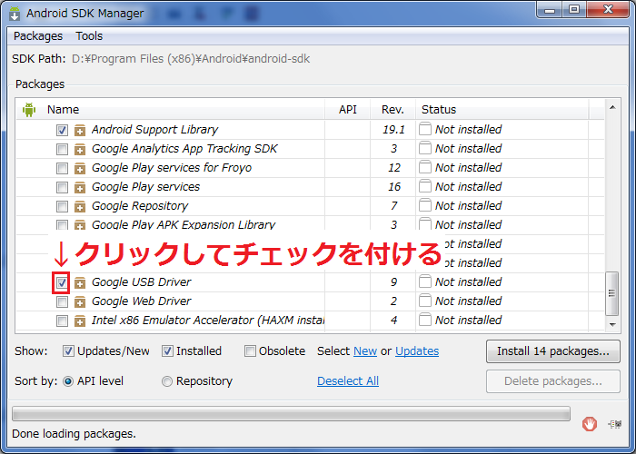Click package icon beside Google Play services for Froyo
636x454 pixels.
tap(80, 169)
